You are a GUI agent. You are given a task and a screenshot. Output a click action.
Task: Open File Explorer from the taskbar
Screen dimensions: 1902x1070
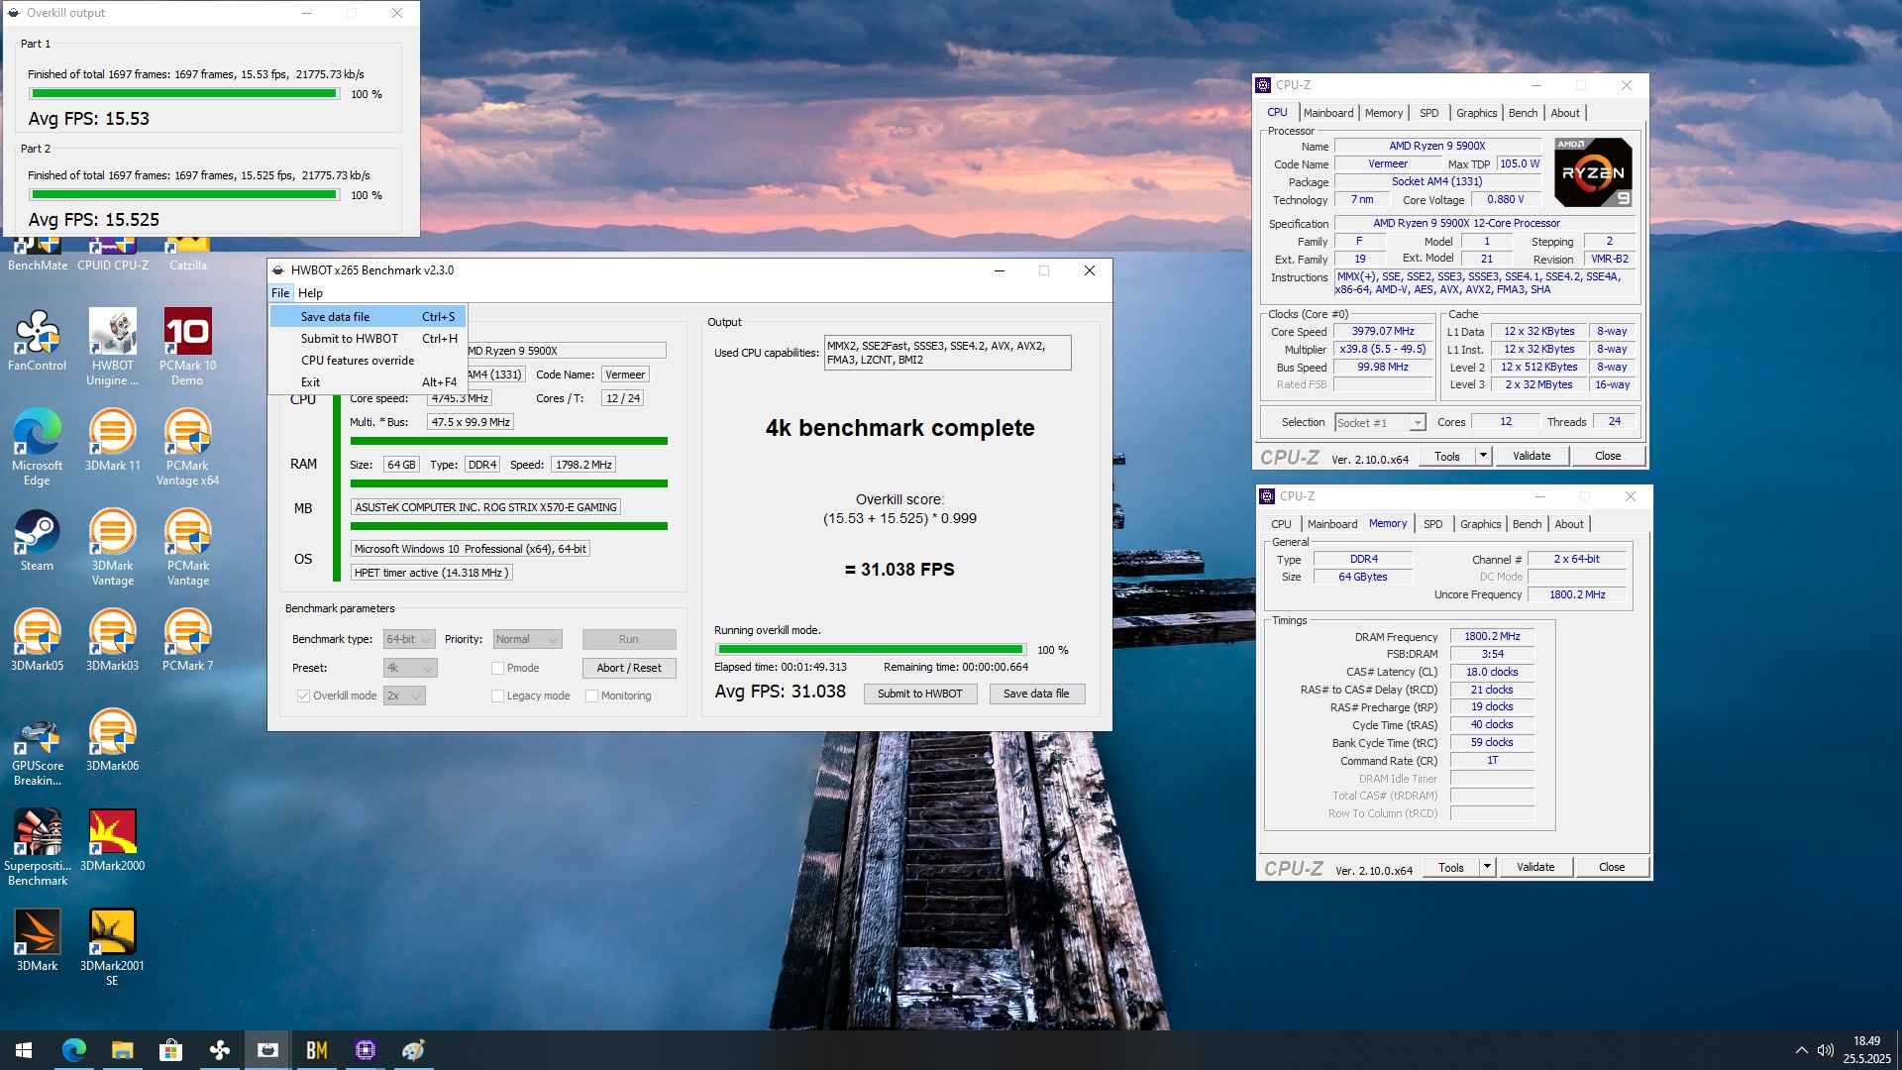coord(122,1050)
